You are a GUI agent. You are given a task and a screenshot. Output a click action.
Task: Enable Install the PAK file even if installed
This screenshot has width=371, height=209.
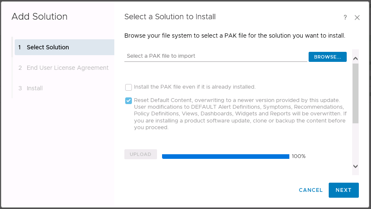pyautogui.click(x=129, y=87)
